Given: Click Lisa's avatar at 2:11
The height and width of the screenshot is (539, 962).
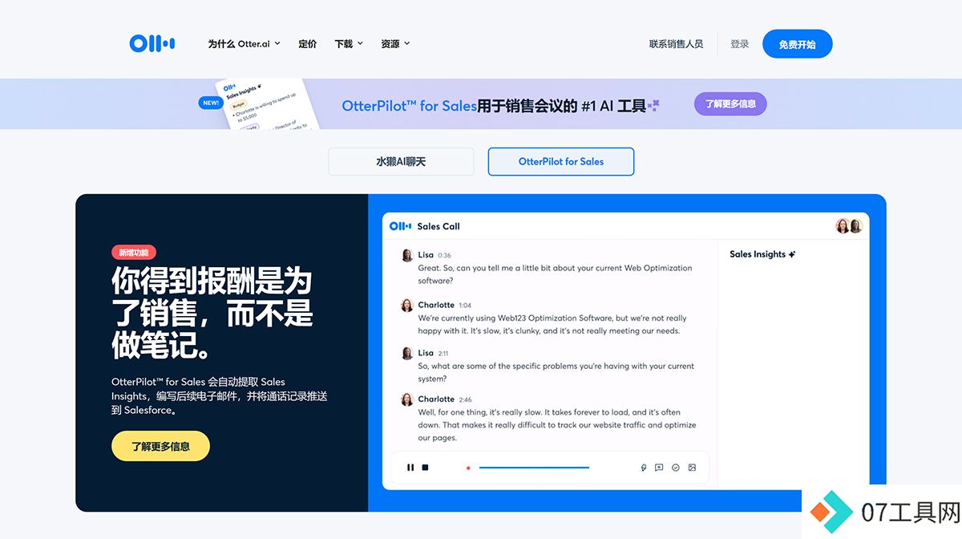Looking at the screenshot, I should click(406, 353).
